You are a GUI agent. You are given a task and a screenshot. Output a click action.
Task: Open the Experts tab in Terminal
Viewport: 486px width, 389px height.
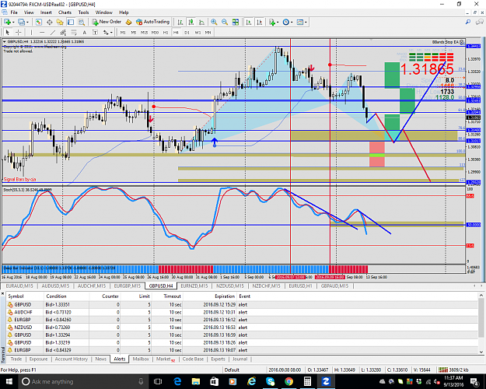tap(218, 359)
